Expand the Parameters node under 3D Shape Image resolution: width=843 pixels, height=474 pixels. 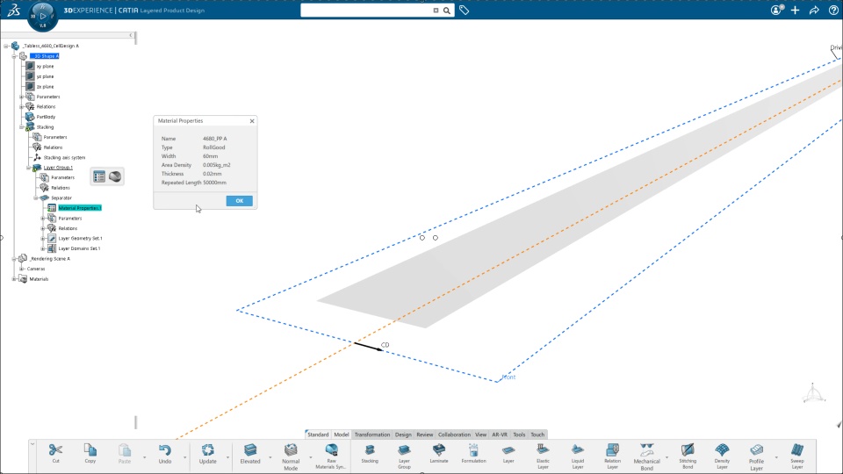click(x=21, y=97)
